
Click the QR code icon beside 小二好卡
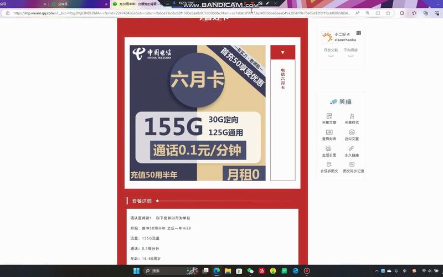(358, 33)
